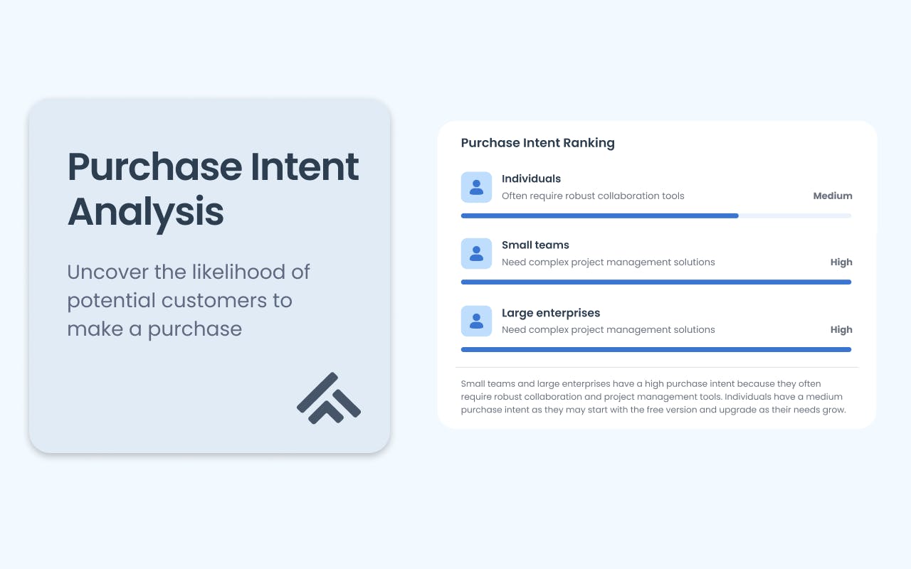Click the Large enterprises progress bar
The width and height of the screenshot is (911, 569).
[656, 349]
